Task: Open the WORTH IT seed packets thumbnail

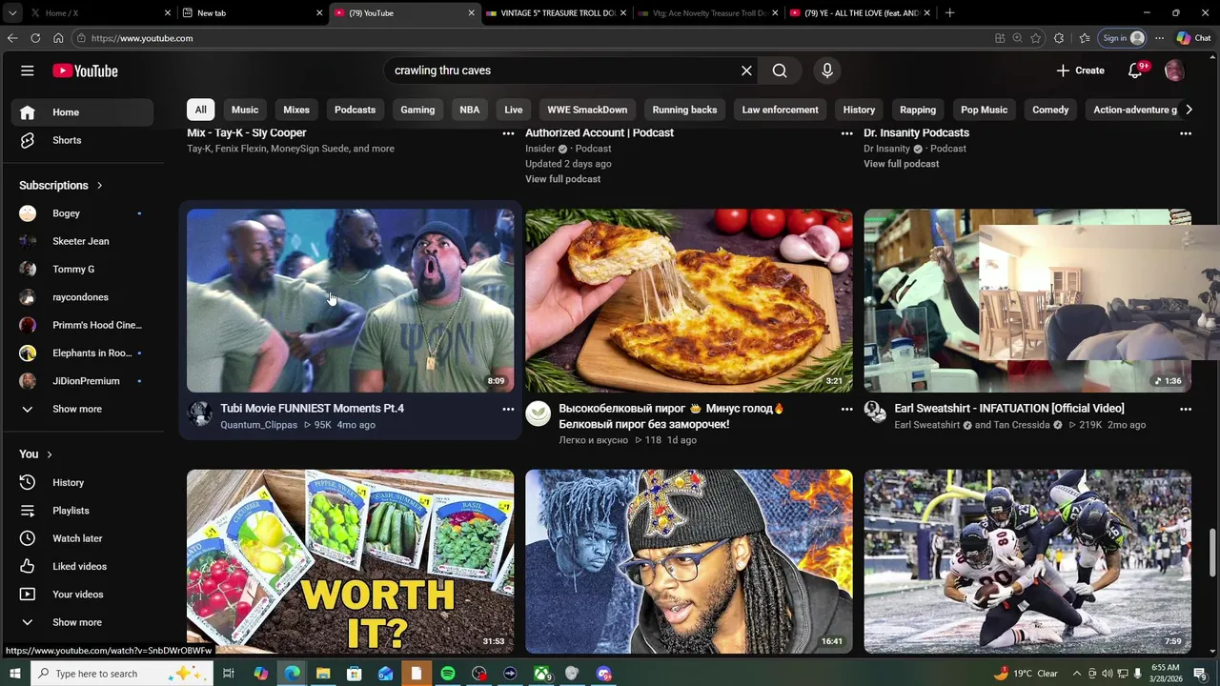Action: 350,561
